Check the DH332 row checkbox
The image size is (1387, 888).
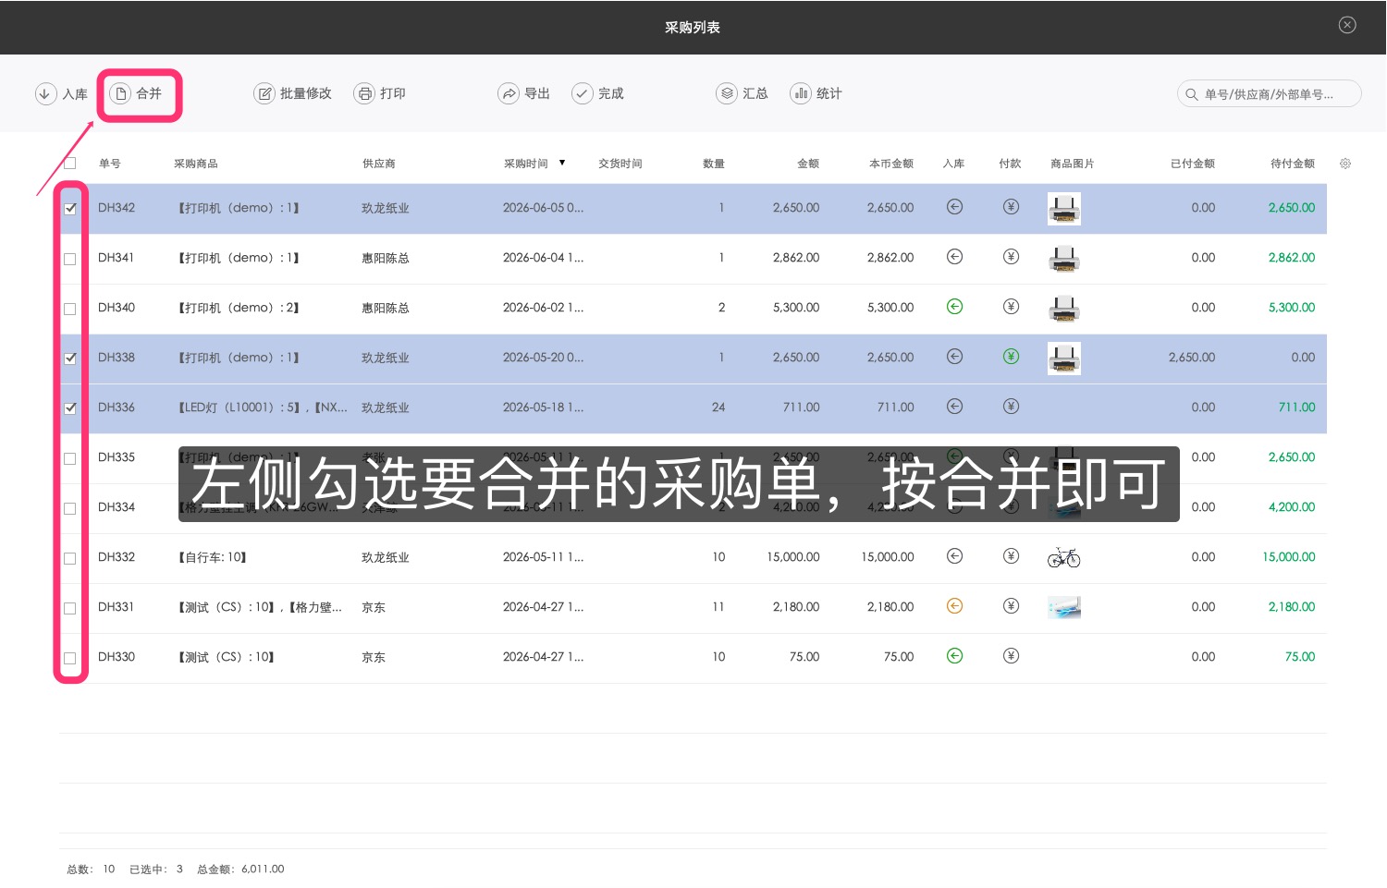coord(69,558)
